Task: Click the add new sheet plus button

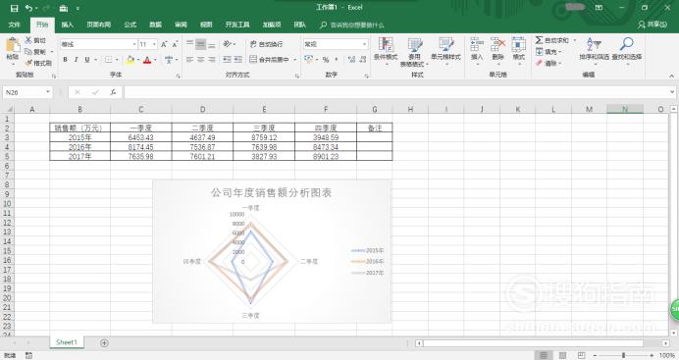Action: point(104,342)
